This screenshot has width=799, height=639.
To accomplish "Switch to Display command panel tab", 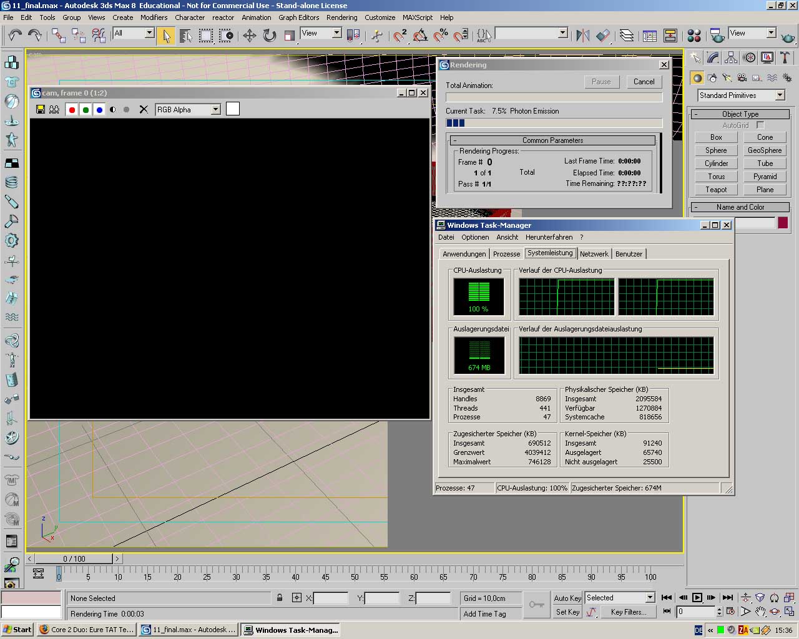I will (x=767, y=57).
